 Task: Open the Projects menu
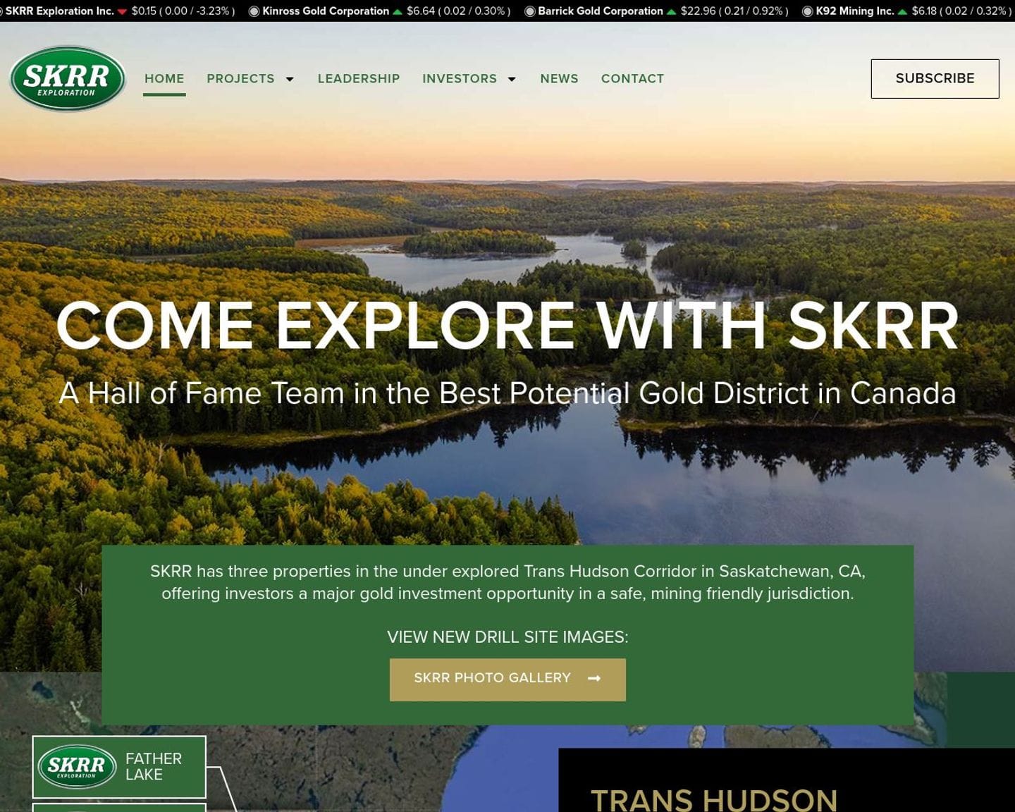[240, 79]
